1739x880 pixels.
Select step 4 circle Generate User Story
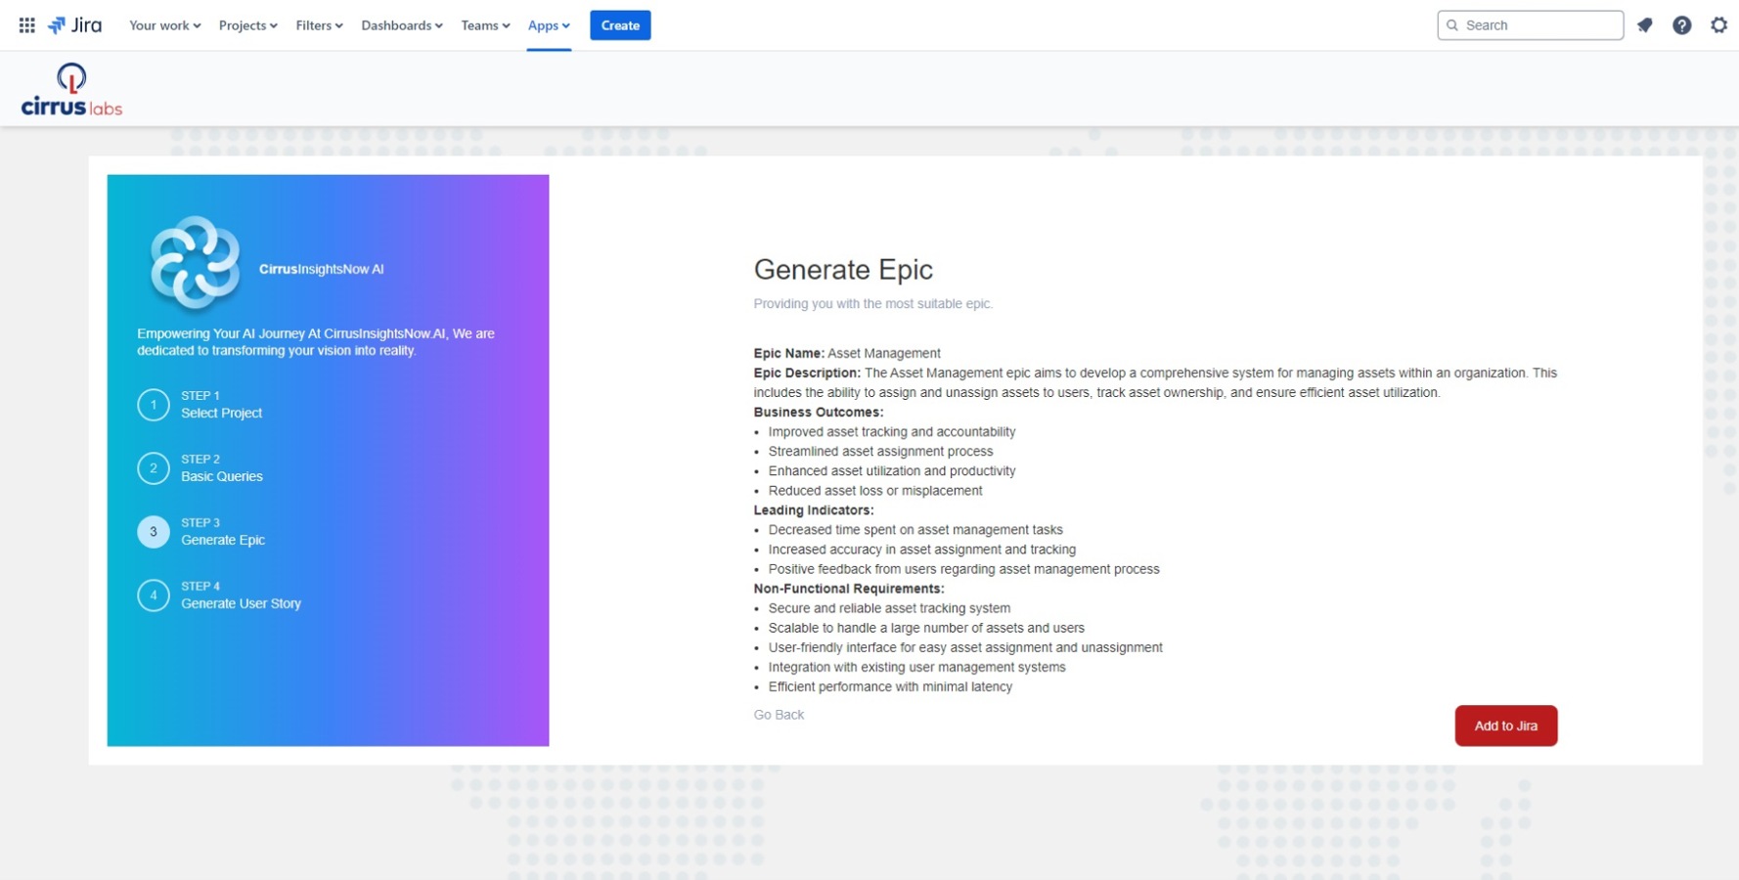click(154, 595)
